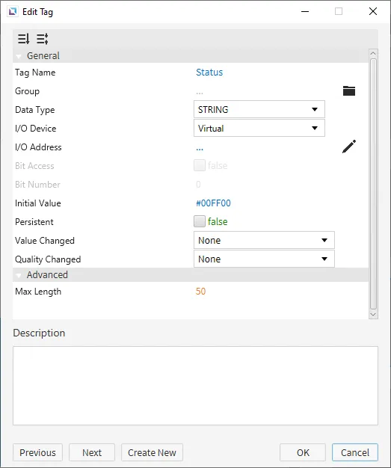Screen dimensions: 391x468
Task: Click the sort properties alphabetically icon
Action: click(x=24, y=39)
